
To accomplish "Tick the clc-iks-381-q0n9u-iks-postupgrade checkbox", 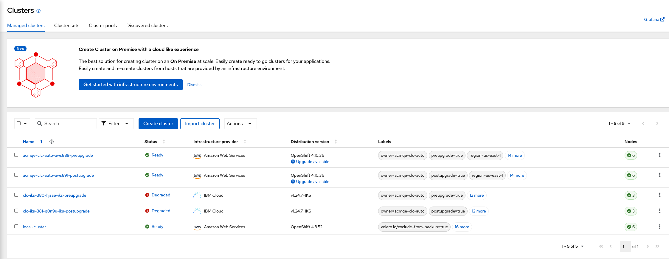I will [x=16, y=211].
